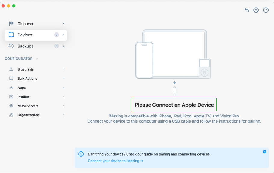Expand the Backups chevron
The image size is (274, 173).
63,46
